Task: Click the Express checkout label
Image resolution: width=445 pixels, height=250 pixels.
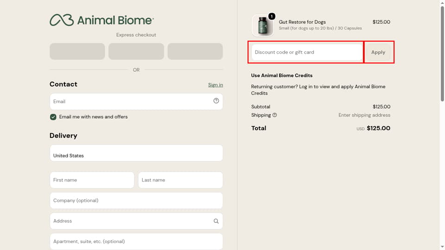Action: (x=136, y=35)
